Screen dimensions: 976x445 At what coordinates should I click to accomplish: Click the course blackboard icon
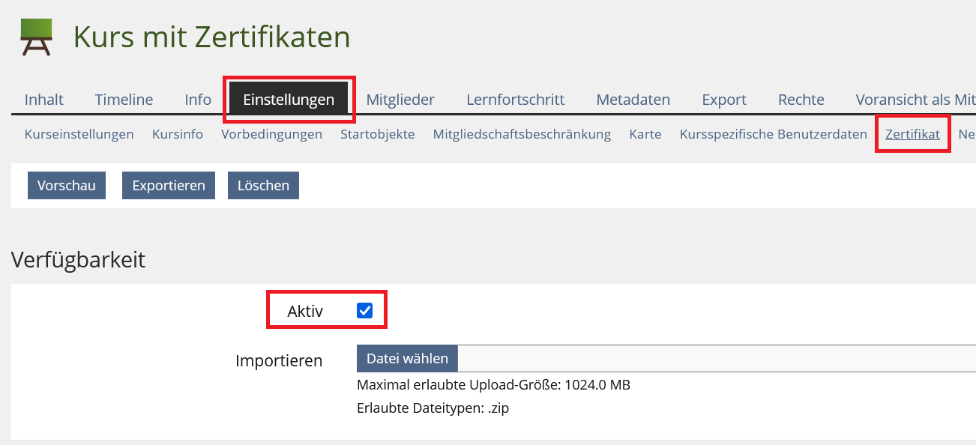pyautogui.click(x=36, y=37)
